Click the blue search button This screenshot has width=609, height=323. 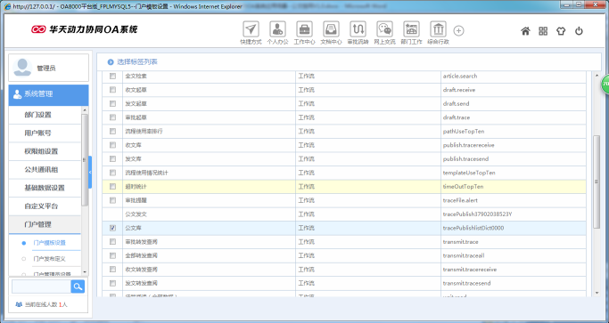(78, 287)
